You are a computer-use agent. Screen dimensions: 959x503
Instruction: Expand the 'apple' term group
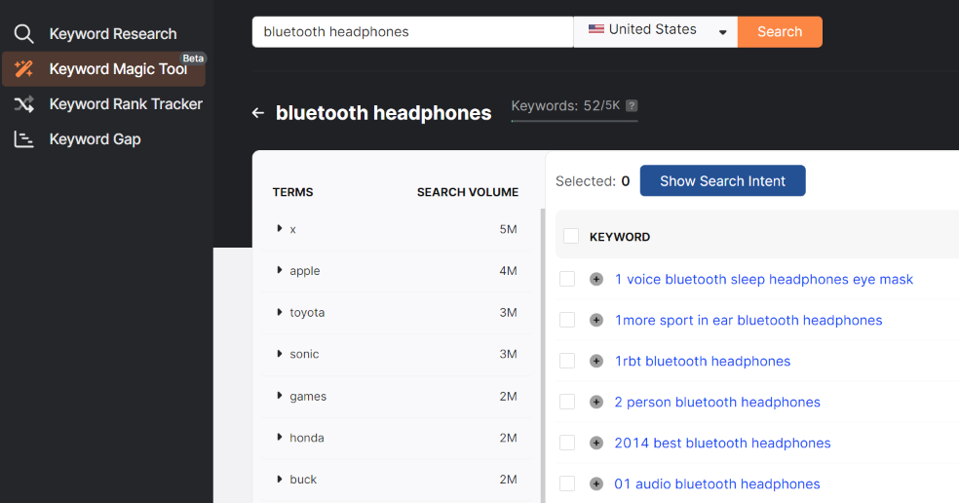280,270
